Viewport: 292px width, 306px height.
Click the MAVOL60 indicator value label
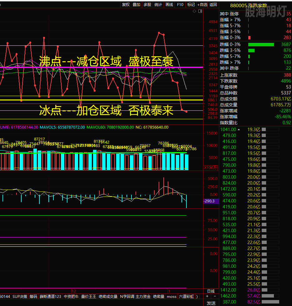(x=110, y=127)
